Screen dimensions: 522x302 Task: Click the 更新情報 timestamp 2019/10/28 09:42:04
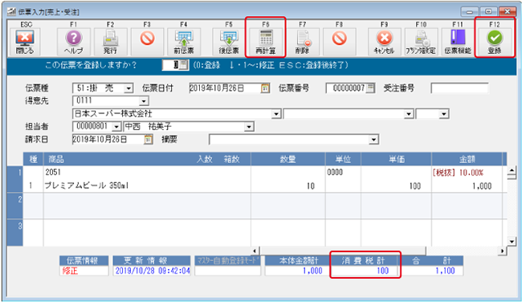tap(153, 271)
